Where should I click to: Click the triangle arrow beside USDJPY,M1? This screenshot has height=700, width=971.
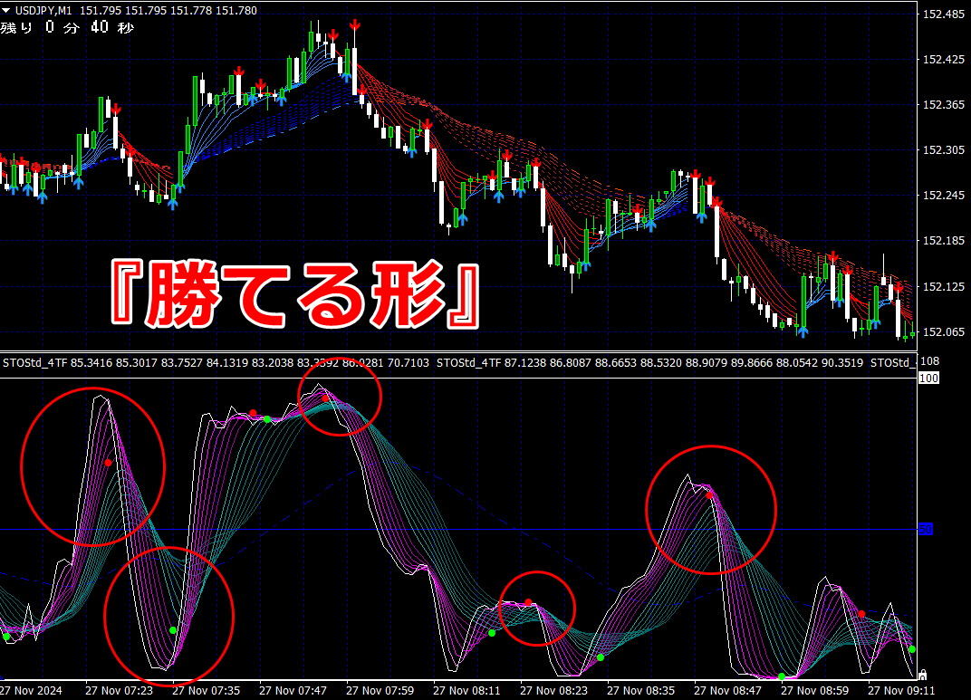click(x=6, y=11)
